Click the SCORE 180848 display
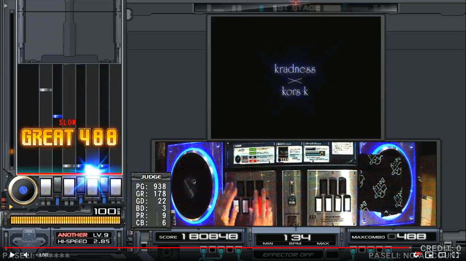Screen dimensions: 466x261 coord(199,237)
